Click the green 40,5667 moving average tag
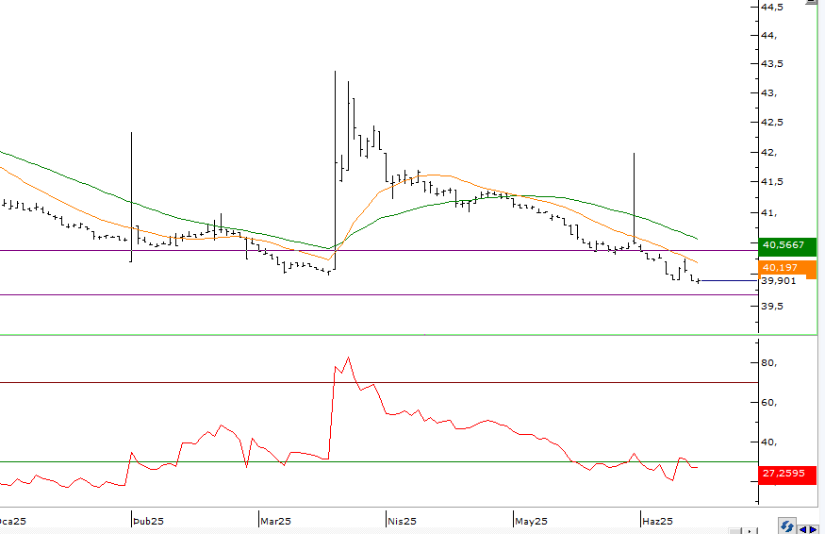The image size is (825, 534). pos(787,245)
